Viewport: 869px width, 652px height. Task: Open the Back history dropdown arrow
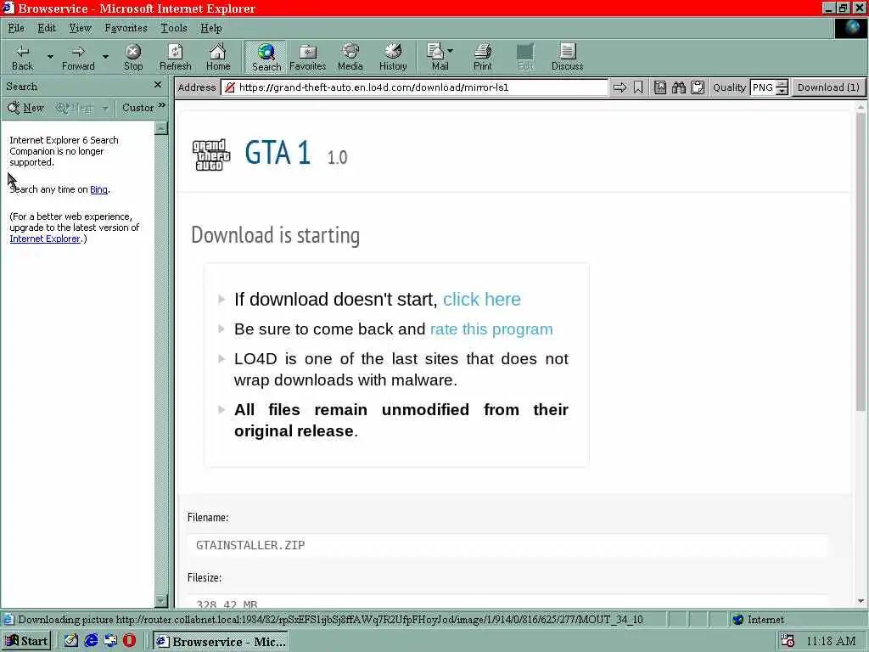pyautogui.click(x=50, y=57)
